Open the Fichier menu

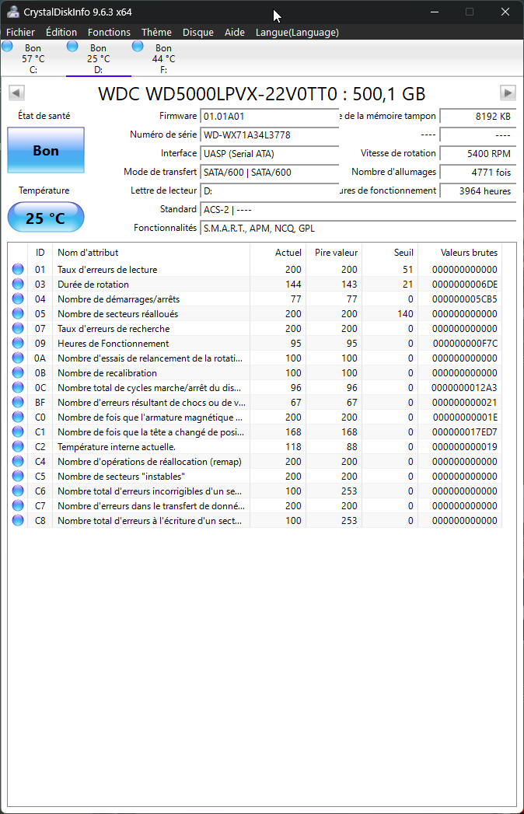click(20, 32)
